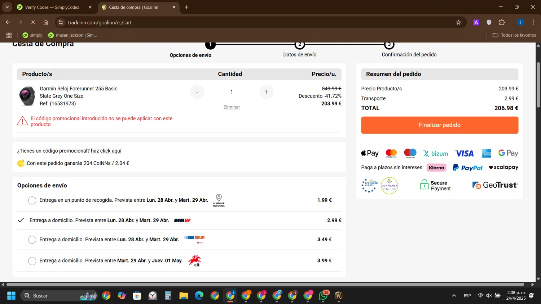The width and height of the screenshot is (541, 304).
Task: Click the PayPal logo
Action: [x=467, y=167]
